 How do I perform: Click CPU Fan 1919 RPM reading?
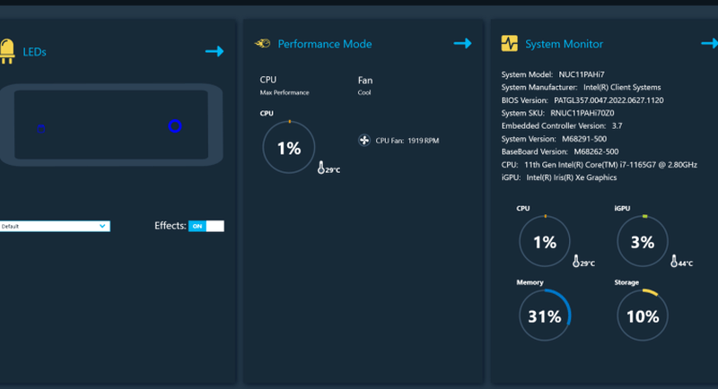(x=407, y=141)
